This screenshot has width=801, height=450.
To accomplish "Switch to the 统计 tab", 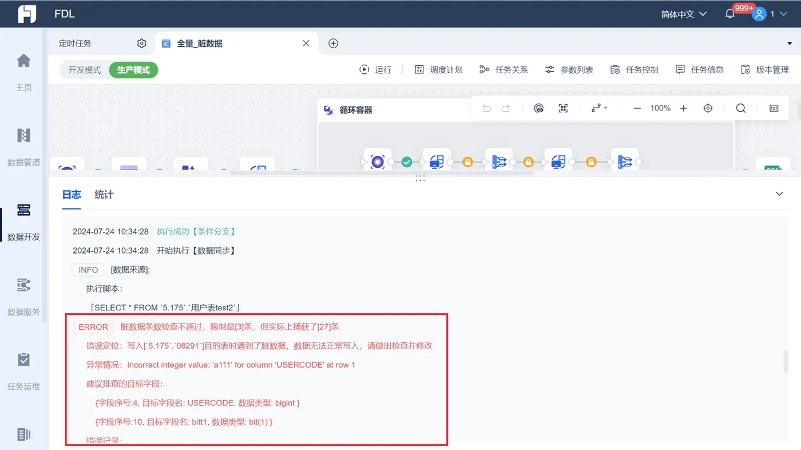I will click(x=104, y=195).
